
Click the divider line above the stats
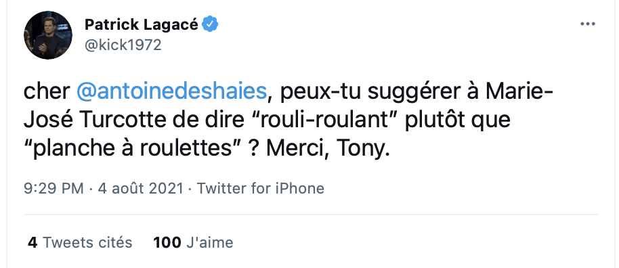[311, 215]
